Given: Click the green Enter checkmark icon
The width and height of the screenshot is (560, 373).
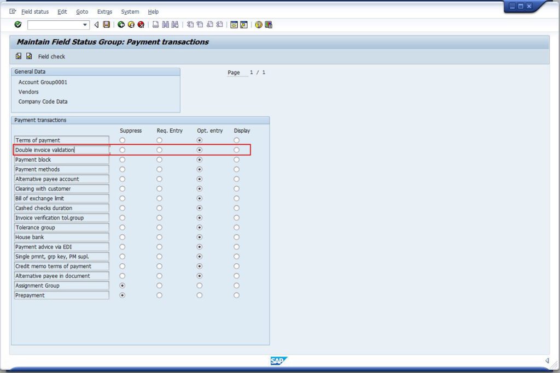Looking at the screenshot, I should [x=18, y=25].
